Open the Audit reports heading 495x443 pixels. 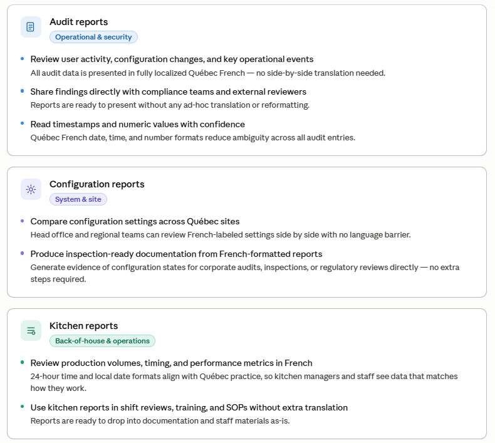(78, 22)
